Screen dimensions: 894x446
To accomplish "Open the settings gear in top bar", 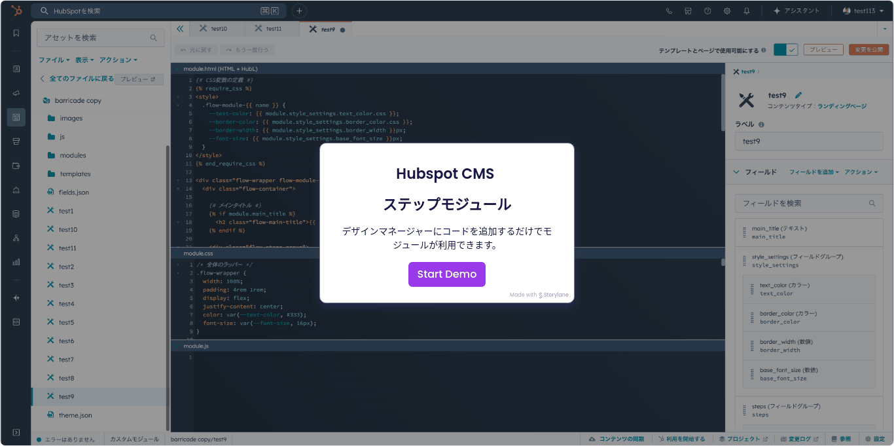I will pos(727,11).
